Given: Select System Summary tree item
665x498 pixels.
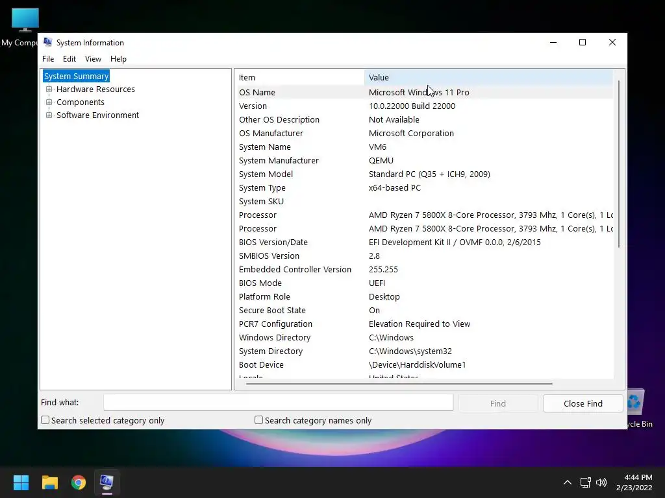Looking at the screenshot, I should click(x=77, y=77).
